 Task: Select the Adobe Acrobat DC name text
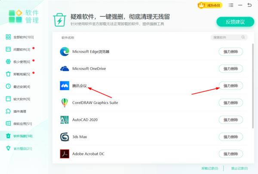88,154
